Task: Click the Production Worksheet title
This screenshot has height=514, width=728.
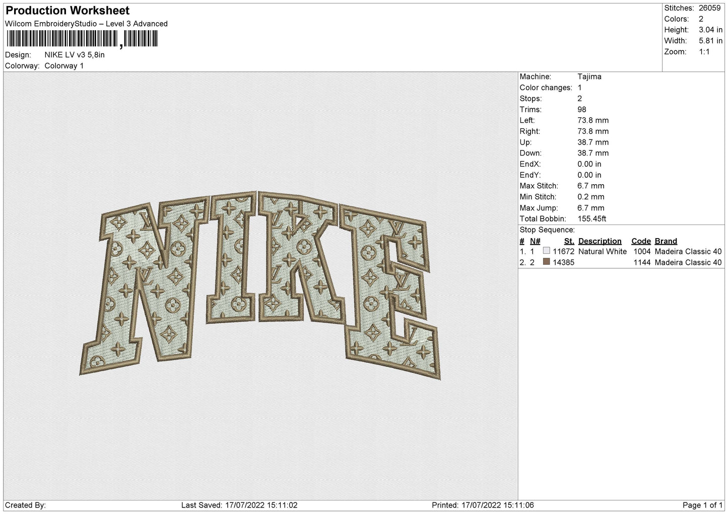Action: point(68,11)
